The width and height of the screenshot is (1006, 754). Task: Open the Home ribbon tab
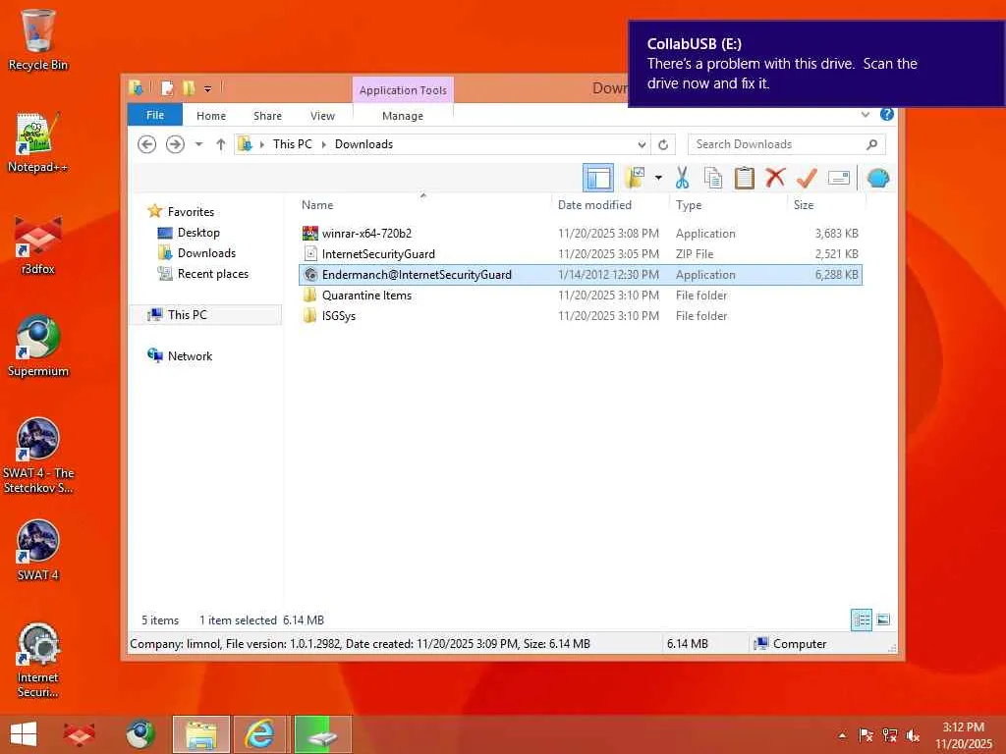click(x=211, y=116)
